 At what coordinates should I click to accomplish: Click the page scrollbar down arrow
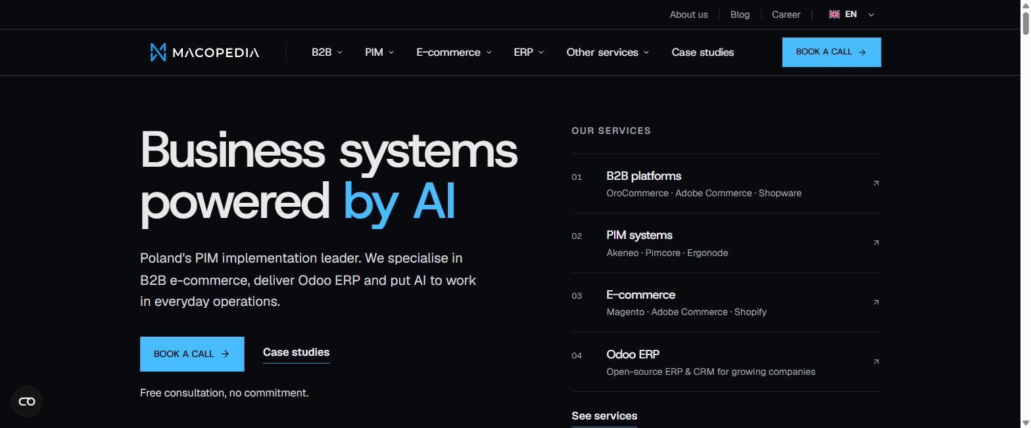point(1025,423)
